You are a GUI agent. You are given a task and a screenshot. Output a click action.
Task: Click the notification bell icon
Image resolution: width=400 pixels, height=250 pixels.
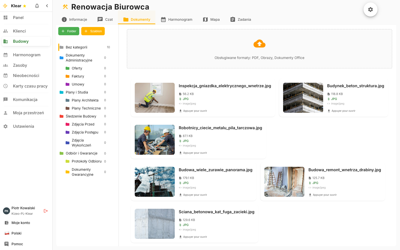[37, 6]
